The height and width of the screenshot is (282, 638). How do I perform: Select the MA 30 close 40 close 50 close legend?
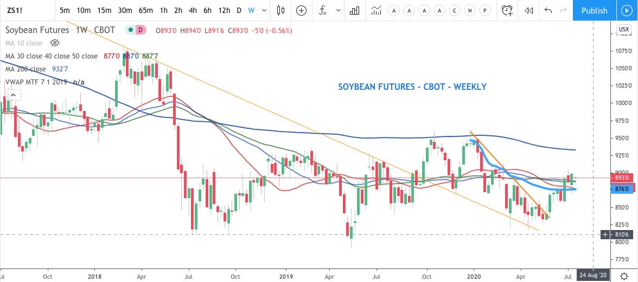(51, 56)
